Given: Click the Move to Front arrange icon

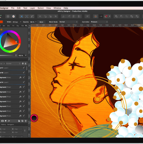Looking at the screenshot, I should click(x=56, y=16).
